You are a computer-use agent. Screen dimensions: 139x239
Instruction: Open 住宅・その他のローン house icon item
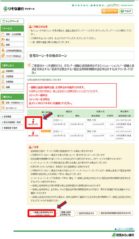pos(12,103)
